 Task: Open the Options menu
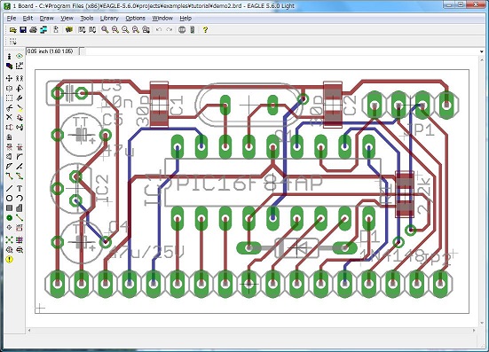point(136,18)
